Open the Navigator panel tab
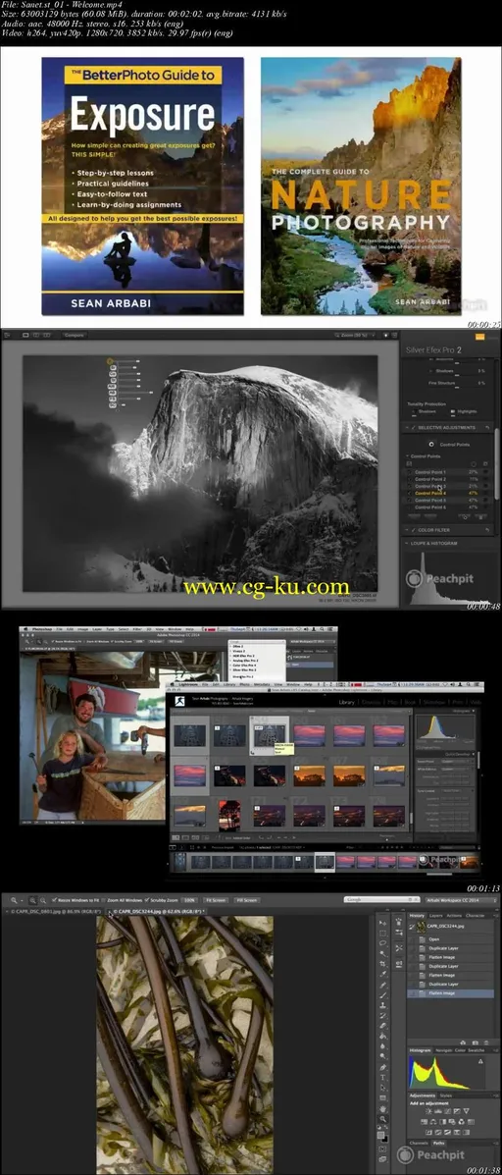 point(443,1050)
